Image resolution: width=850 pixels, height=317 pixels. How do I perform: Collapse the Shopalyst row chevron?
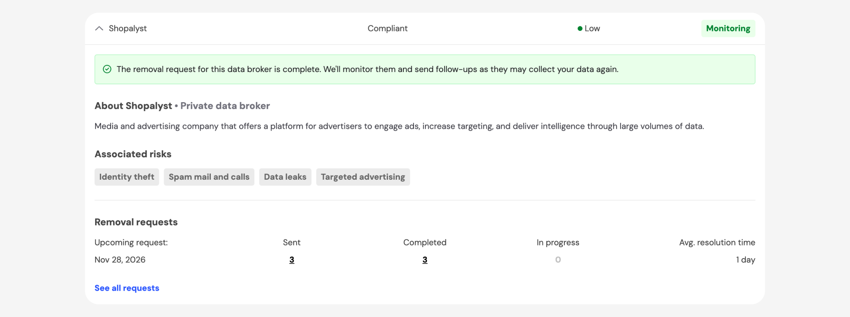[x=99, y=28]
